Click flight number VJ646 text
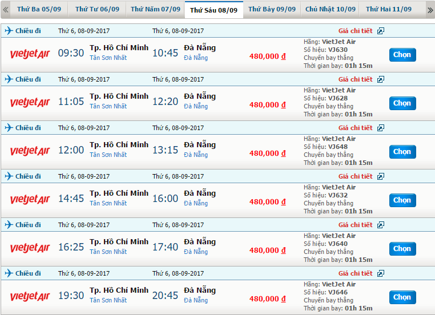This screenshot has height=315, width=435. [x=338, y=293]
